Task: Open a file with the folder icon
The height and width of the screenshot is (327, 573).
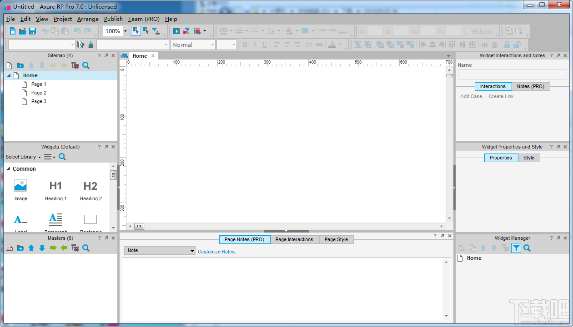Action: pos(22,31)
